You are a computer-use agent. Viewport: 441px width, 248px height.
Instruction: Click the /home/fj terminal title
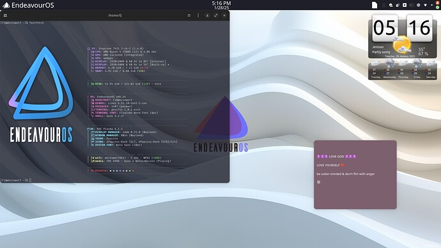[115, 15]
